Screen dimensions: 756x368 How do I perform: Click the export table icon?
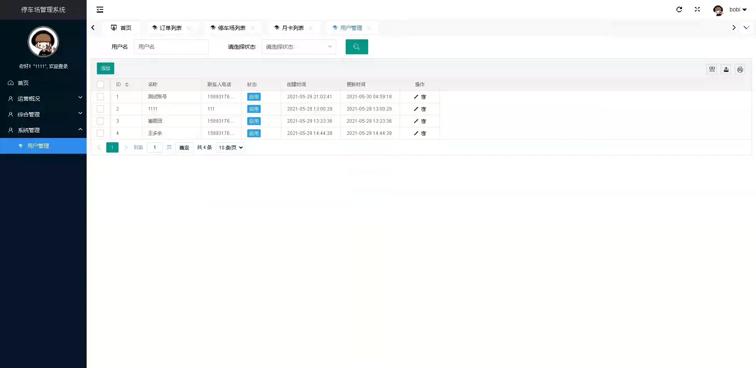coord(726,70)
